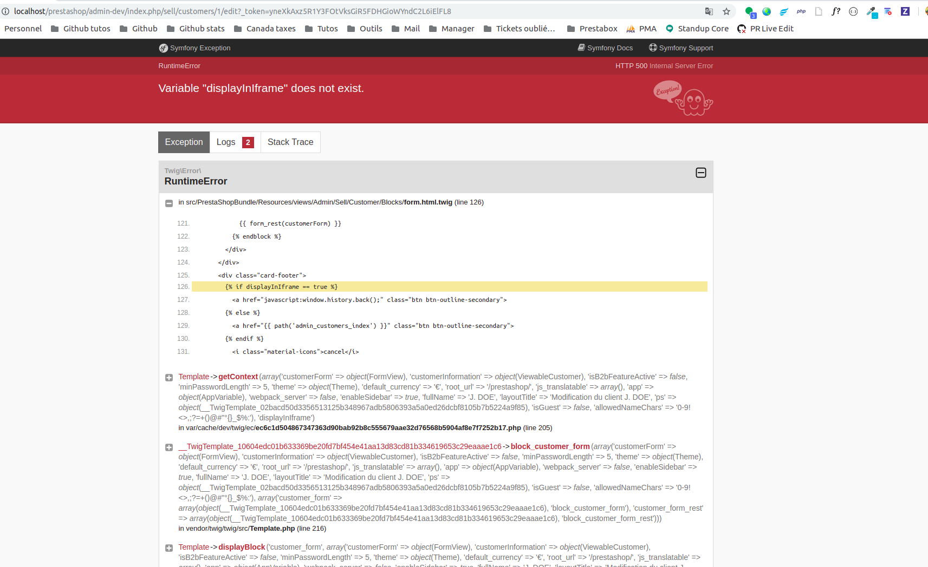Image resolution: width=928 pixels, height=567 pixels.
Task: Open the Personnel bookmark
Action: pos(23,29)
